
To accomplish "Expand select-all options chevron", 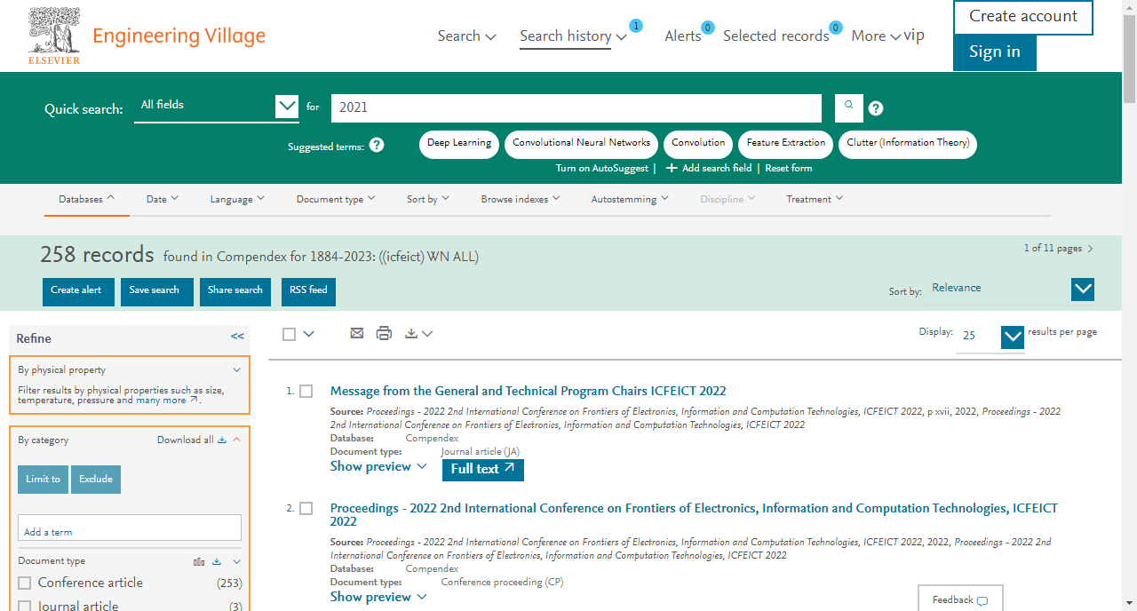I will tap(308, 334).
